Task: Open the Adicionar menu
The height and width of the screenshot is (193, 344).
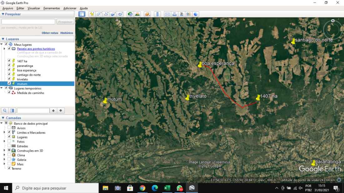Action: (x=70, y=8)
